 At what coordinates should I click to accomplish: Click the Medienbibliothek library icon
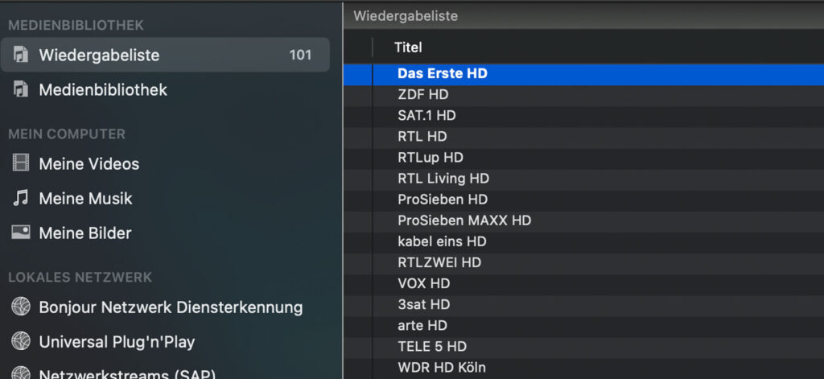(x=21, y=89)
